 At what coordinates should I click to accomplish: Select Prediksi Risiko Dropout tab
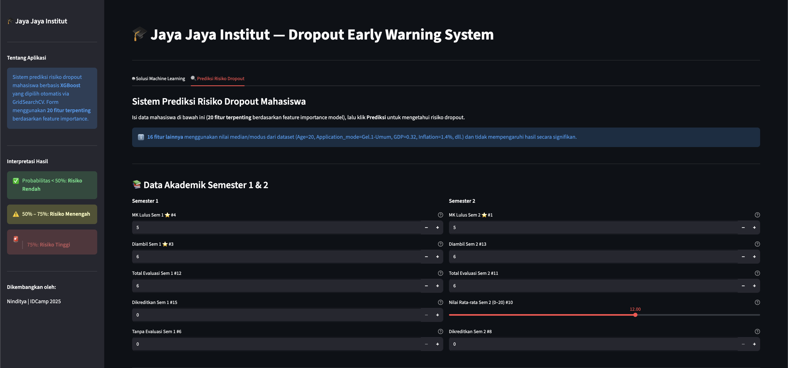coord(218,79)
